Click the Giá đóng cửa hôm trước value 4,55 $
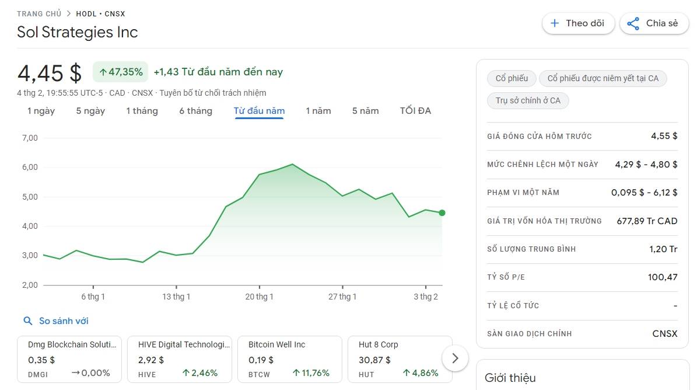697x390 pixels. coord(664,136)
